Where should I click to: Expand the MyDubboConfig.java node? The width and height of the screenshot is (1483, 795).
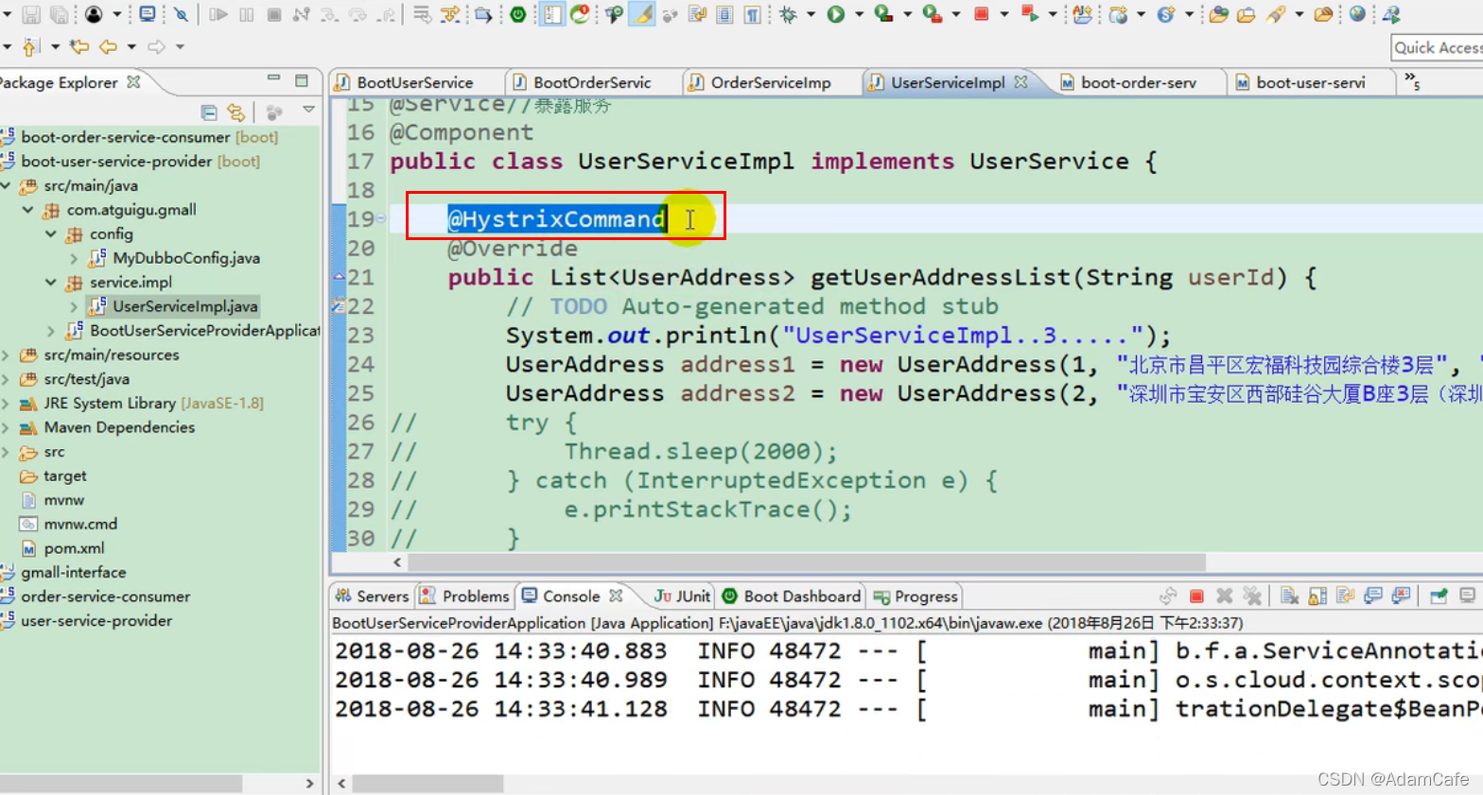[74, 258]
